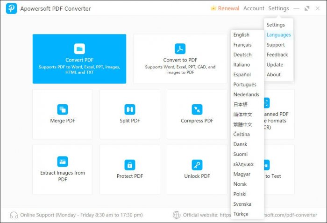The width and height of the screenshot is (327, 223).
Task: Select Suomi language
Action: (x=247, y=154)
